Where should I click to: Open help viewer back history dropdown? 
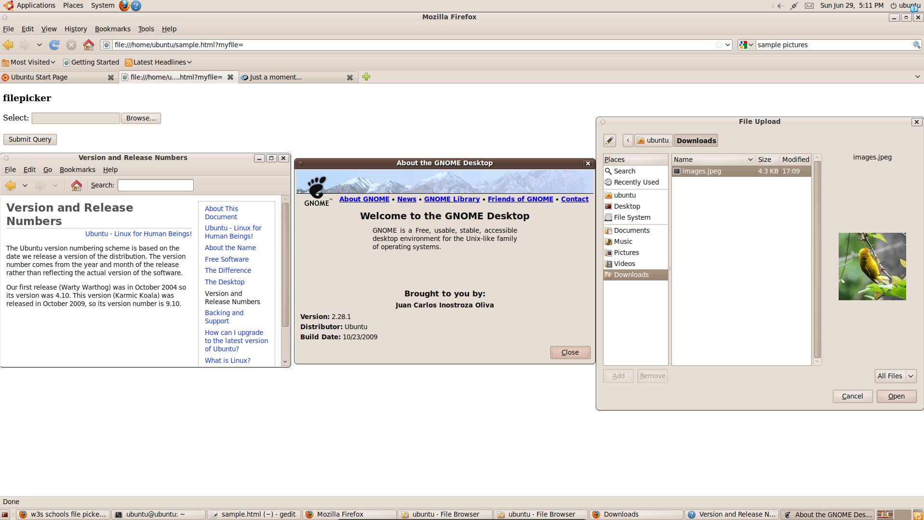(25, 185)
